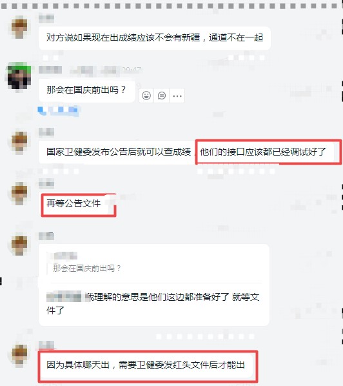Viewport: 343px width, 386px height.
Task: Select the message 因为具体哪天出，需要卫健委发红头文件后才能出
Action: pyautogui.click(x=146, y=365)
